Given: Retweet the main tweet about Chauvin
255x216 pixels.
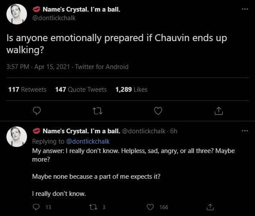Looking at the screenshot, I should click(x=97, y=111).
